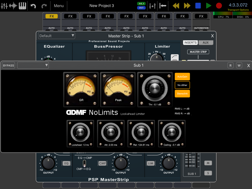Toggle the CMP button in PSP MasterStrip

[x=102, y=164]
